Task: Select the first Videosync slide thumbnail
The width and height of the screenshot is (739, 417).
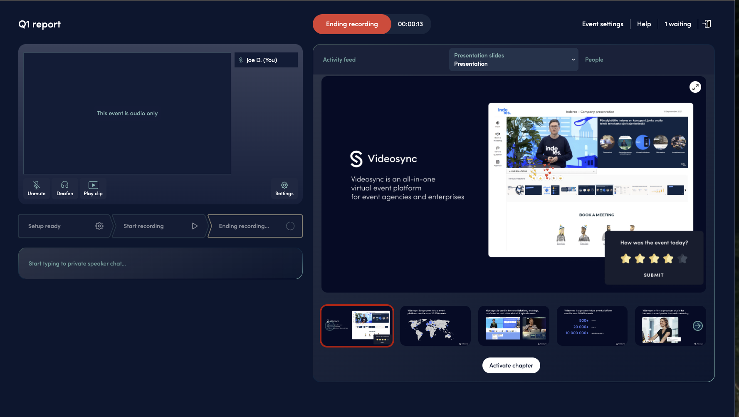Action: (x=357, y=326)
